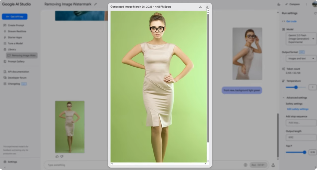Click the preview dialog's horizontal scrollbar left arrow

[112, 164]
